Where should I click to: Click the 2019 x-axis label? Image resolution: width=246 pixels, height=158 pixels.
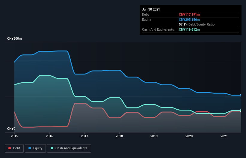154,136
